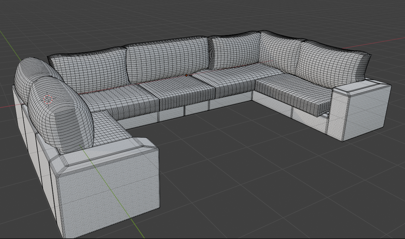
Task: Click the top face of right armrest
Action: (x=362, y=86)
